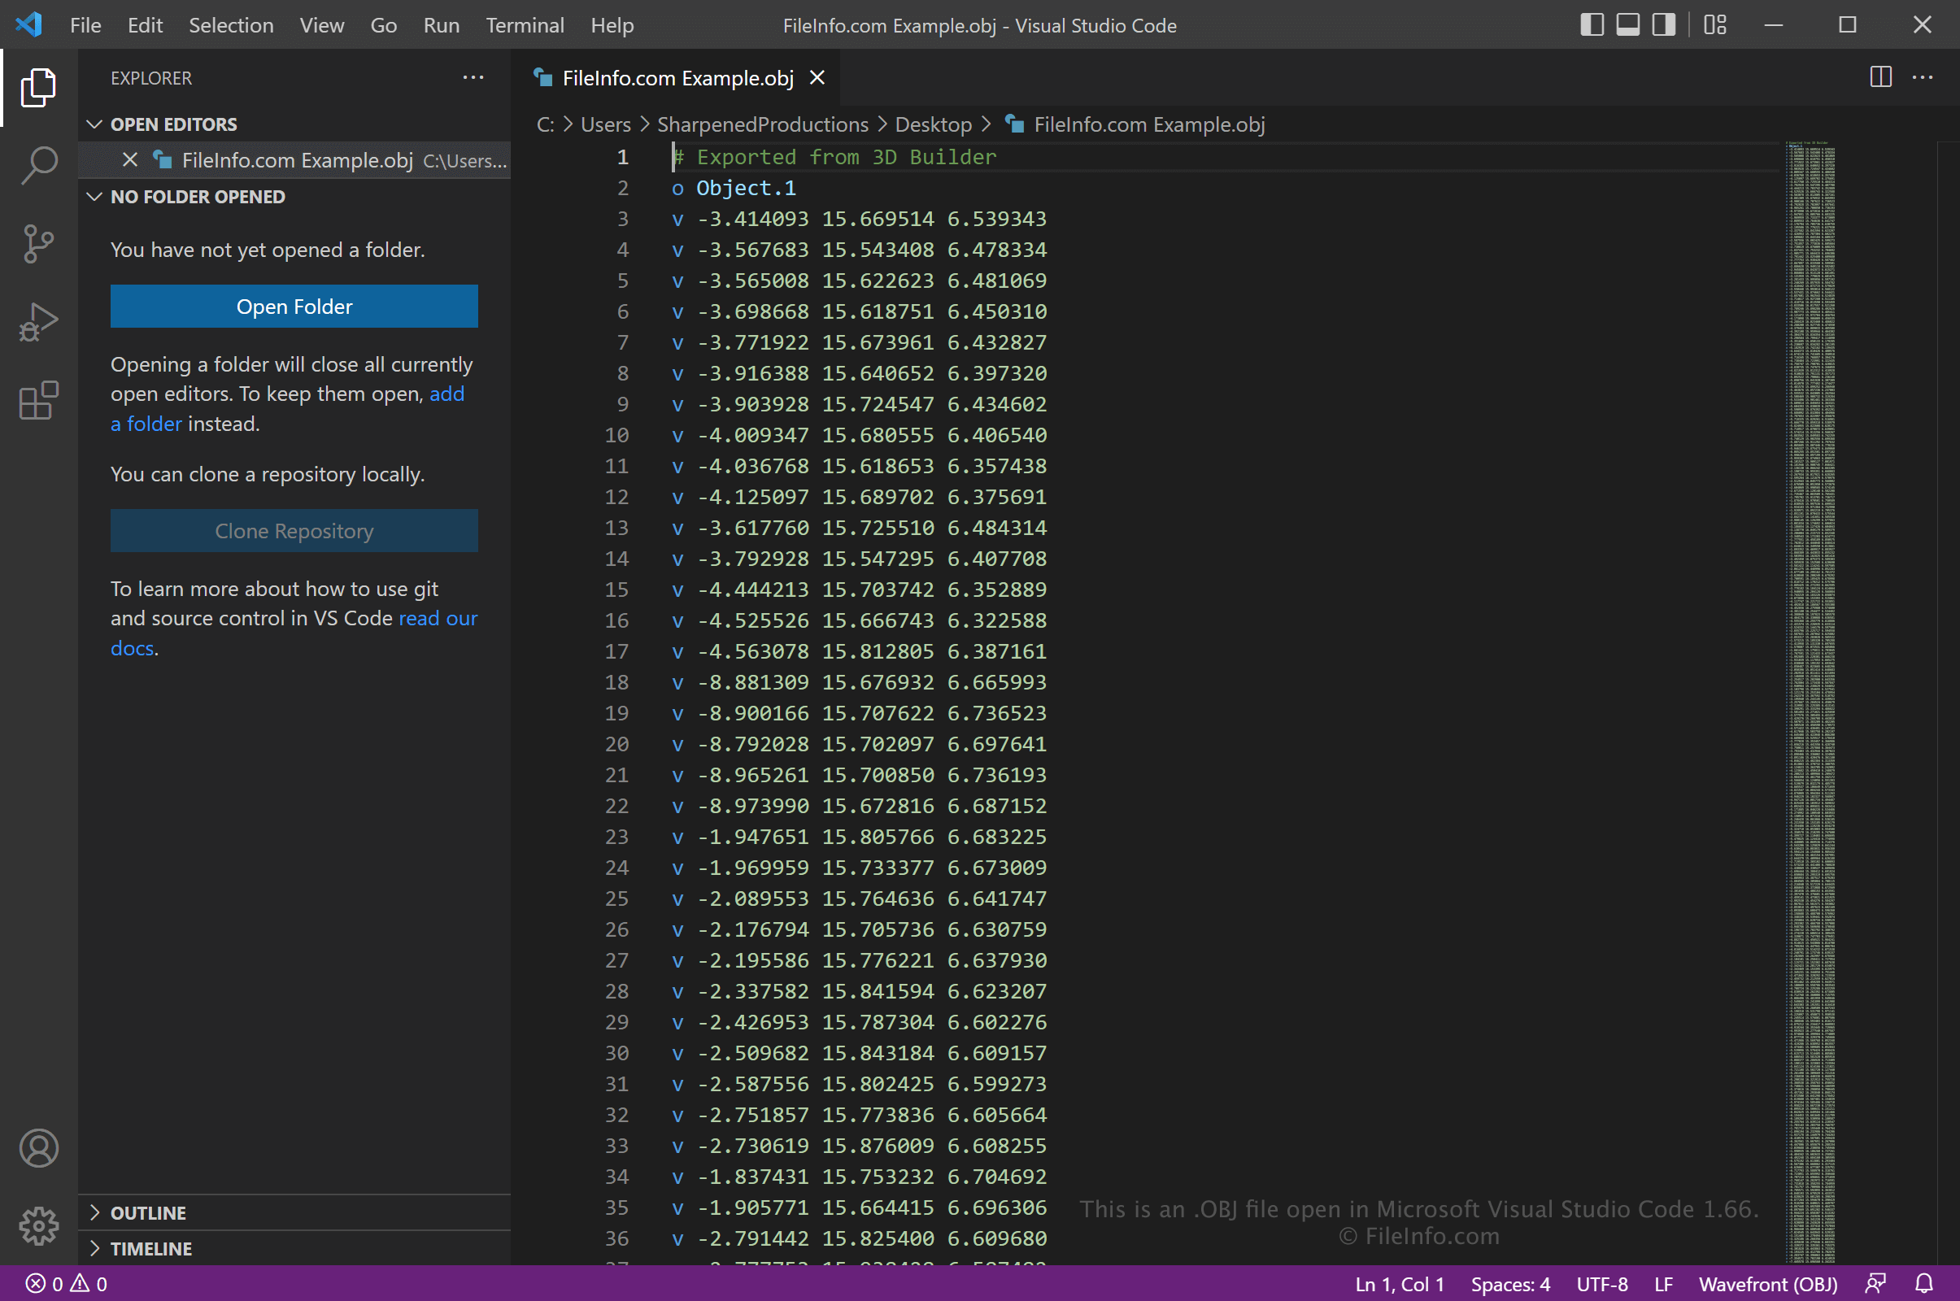Open feedback icon in status bar
Image resolution: width=1960 pixels, height=1301 pixels.
pyautogui.click(x=1876, y=1285)
